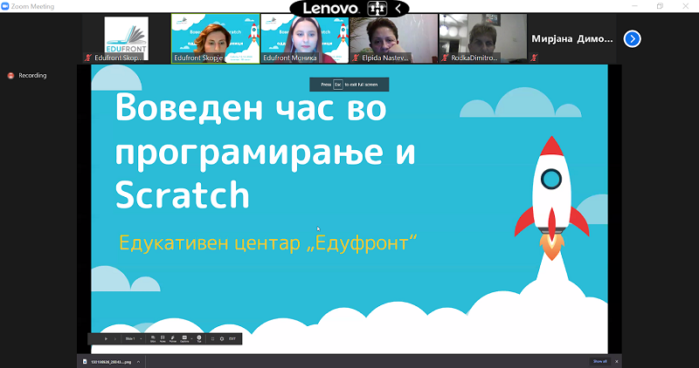Show more participants with the blue arrow
Screen dimensions: 699x368
pyautogui.click(x=633, y=38)
